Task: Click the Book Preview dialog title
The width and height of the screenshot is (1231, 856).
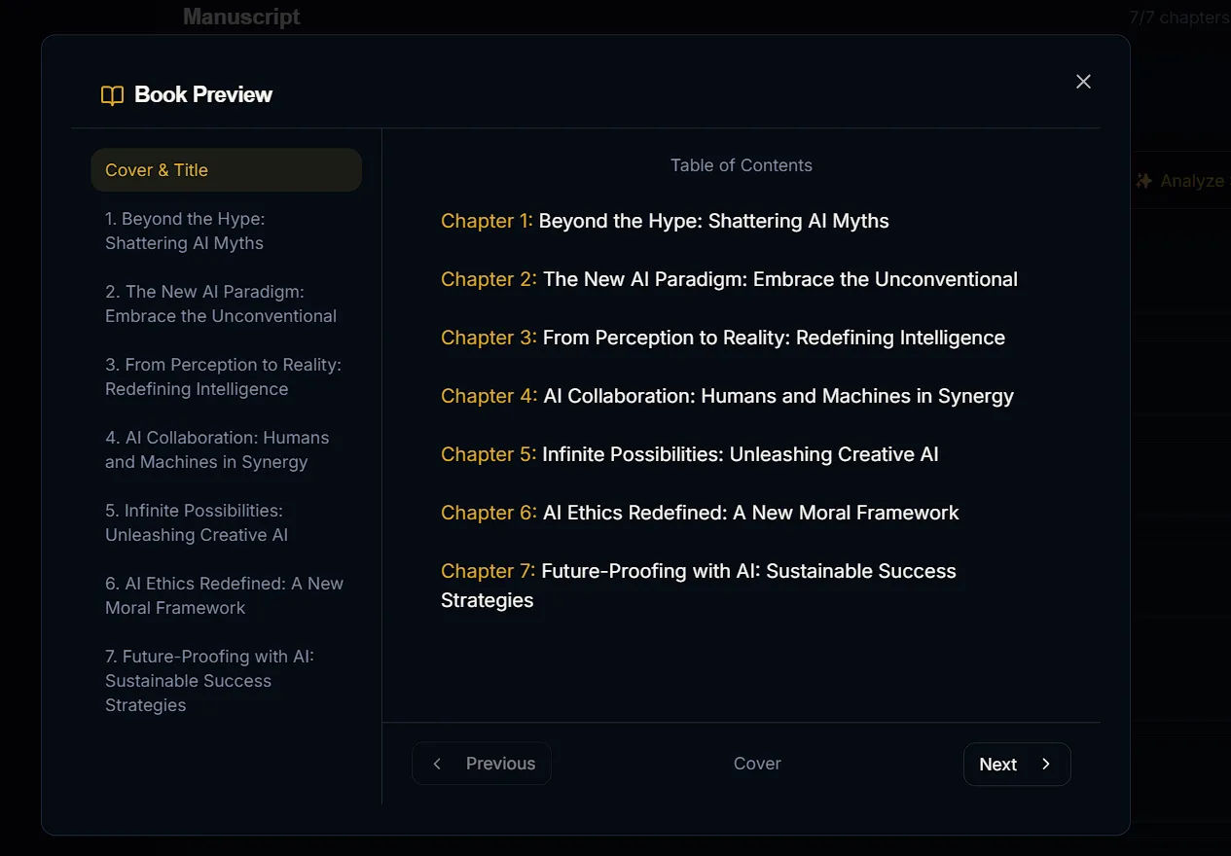Action: 203,94
